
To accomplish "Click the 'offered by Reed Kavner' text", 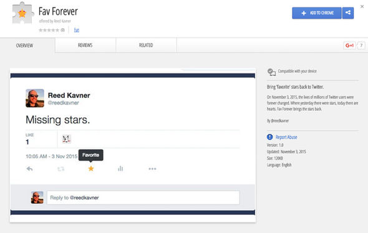I will point(55,21).
